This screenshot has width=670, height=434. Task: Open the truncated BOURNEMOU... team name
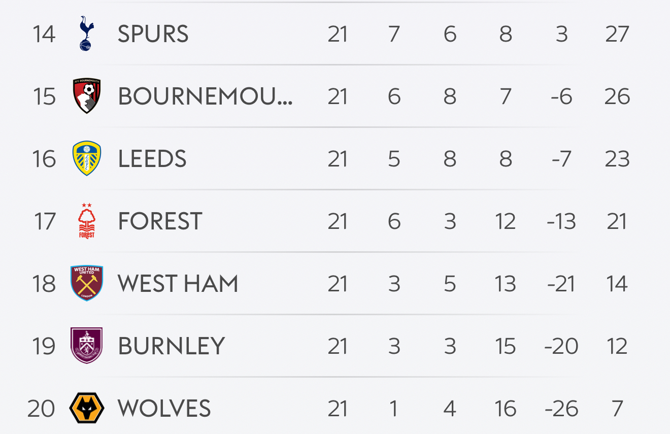tap(205, 96)
